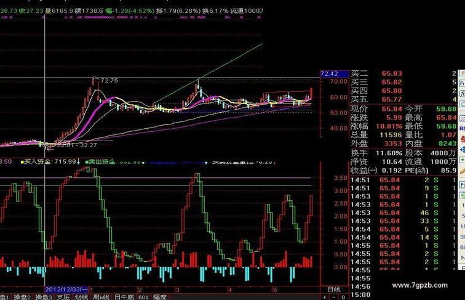Open the 幅度 tab
The height and width of the screenshot is (300, 465).
pyautogui.click(x=160, y=297)
